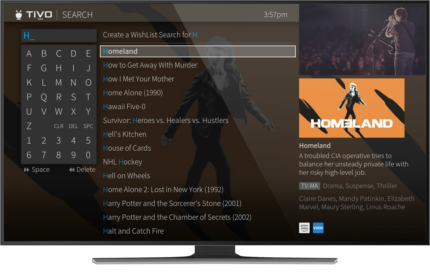Viewport: 430px width, 275px height.
Task: Select the search input field showing H
Action: (x=59, y=36)
